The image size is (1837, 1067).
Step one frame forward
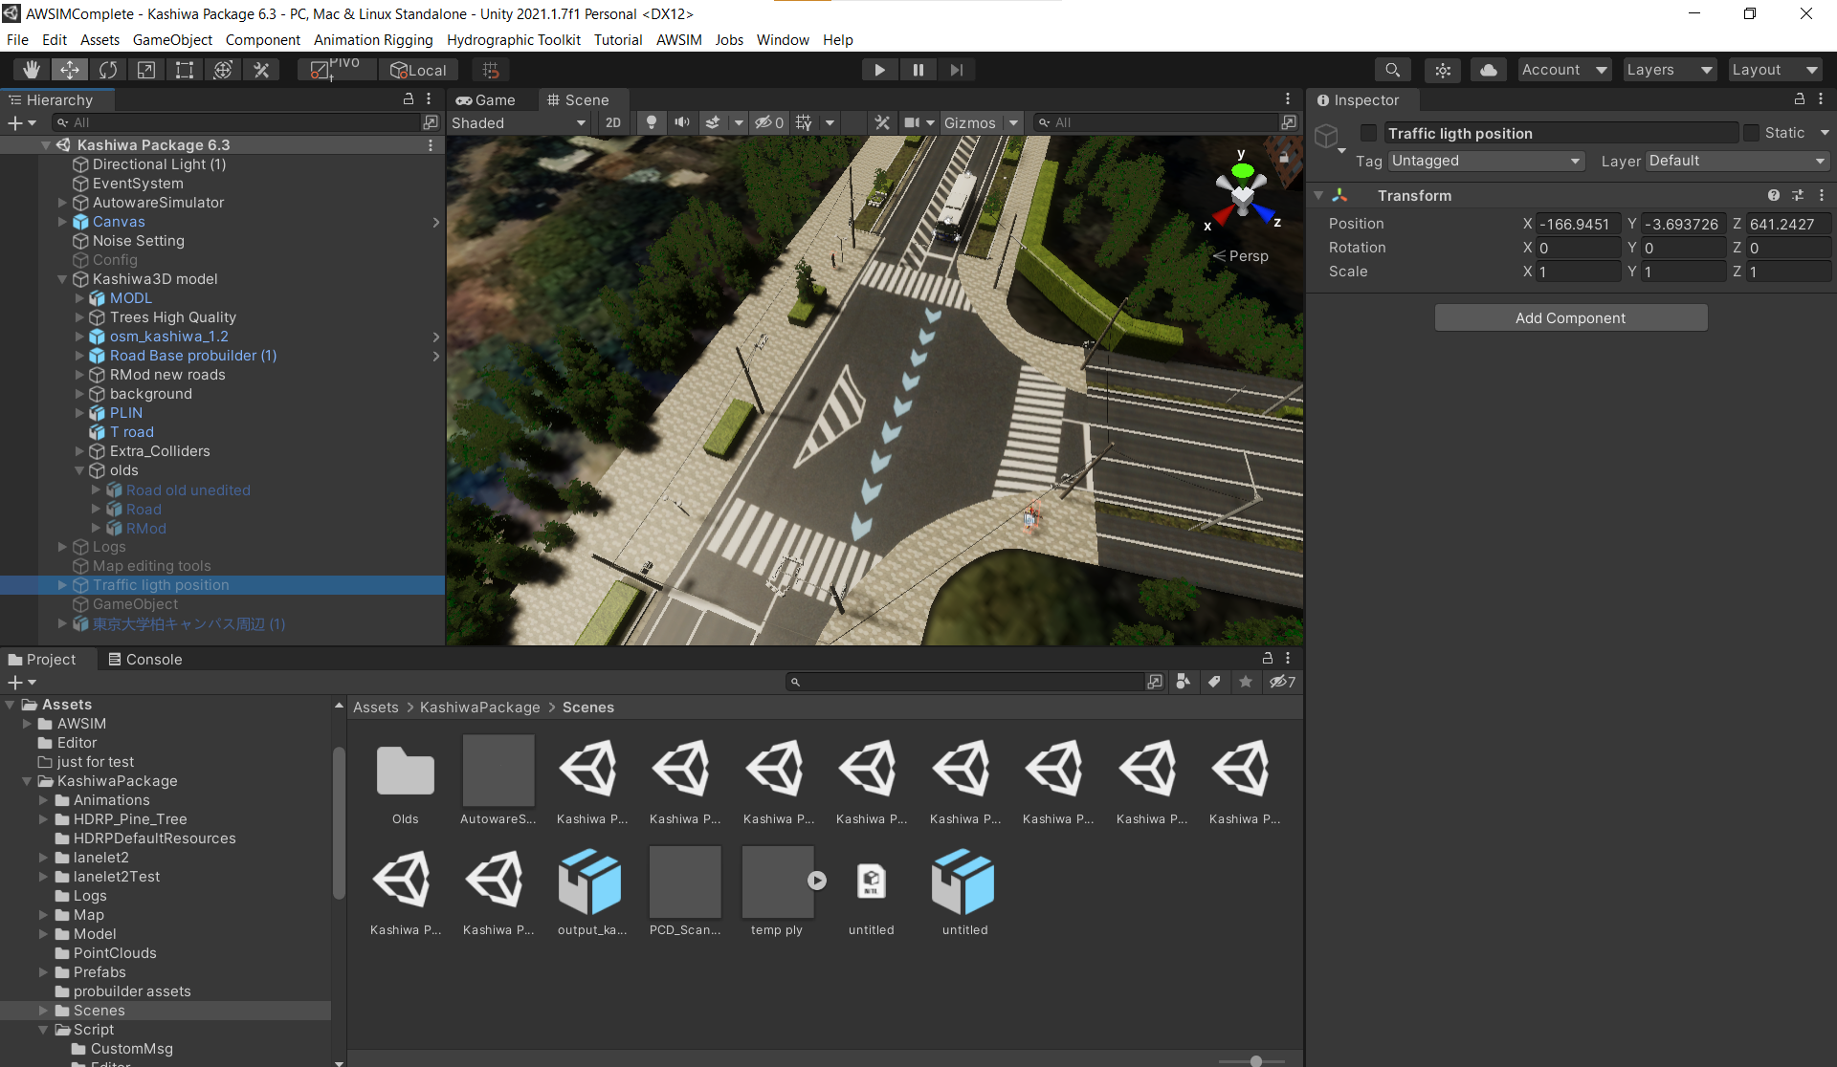(956, 70)
